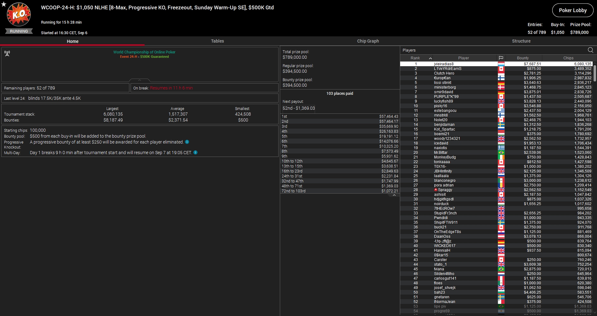Select player row Kot_Spartac
597x316 pixels.
[x=497, y=129]
